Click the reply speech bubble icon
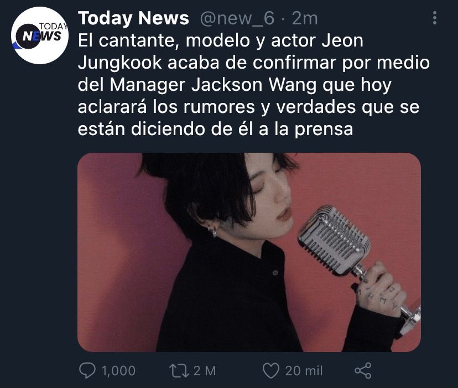The height and width of the screenshot is (388, 458). (x=87, y=370)
